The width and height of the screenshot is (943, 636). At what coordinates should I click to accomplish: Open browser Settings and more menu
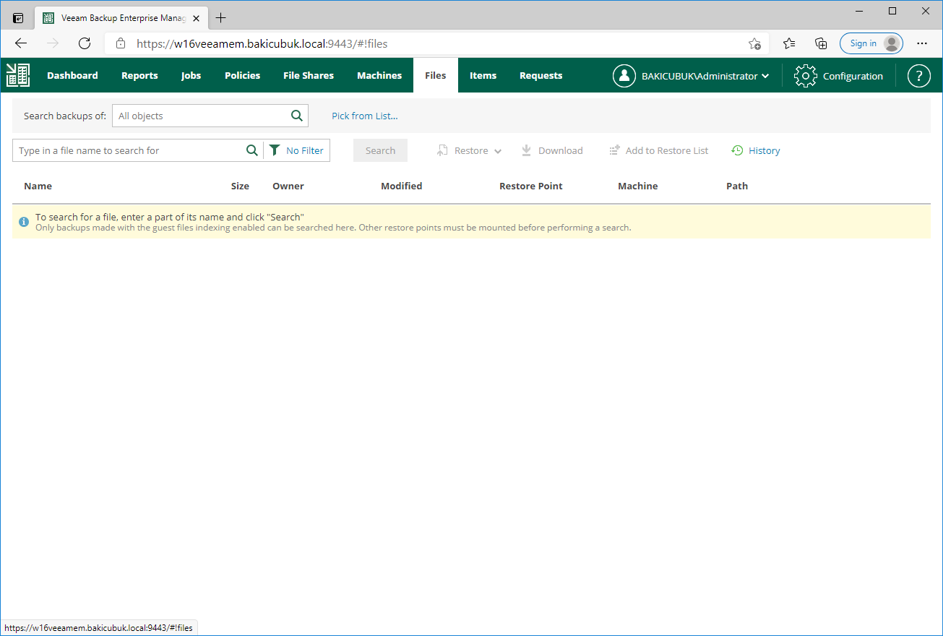pyautogui.click(x=921, y=43)
